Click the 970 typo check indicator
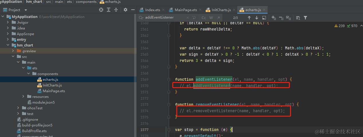363x137 pixels. pos(352,26)
